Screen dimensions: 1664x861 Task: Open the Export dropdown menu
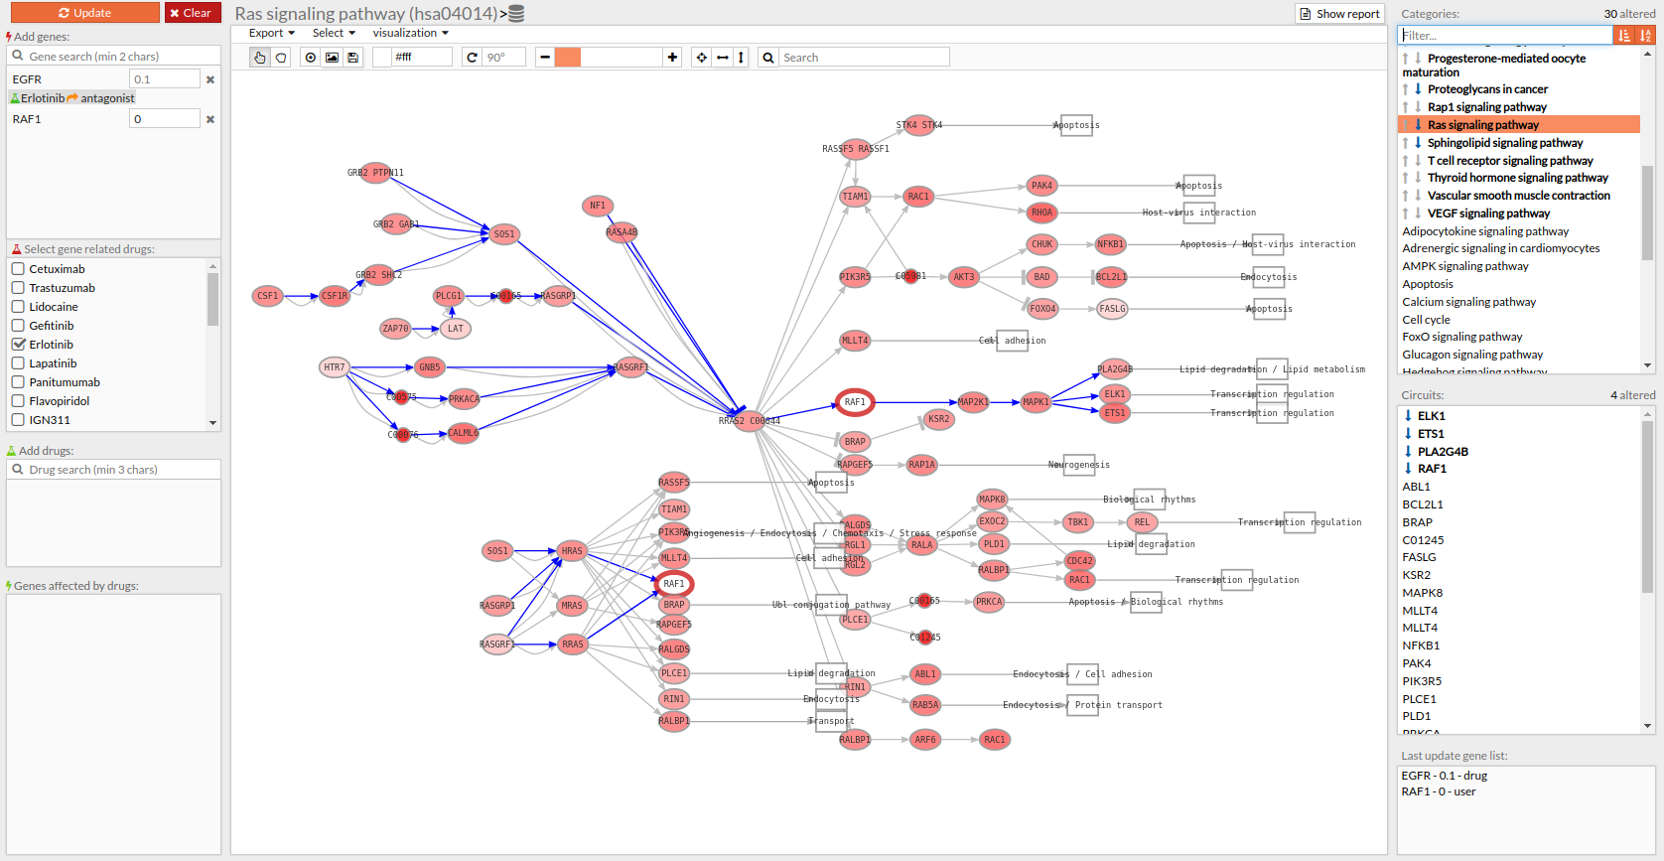point(271,33)
